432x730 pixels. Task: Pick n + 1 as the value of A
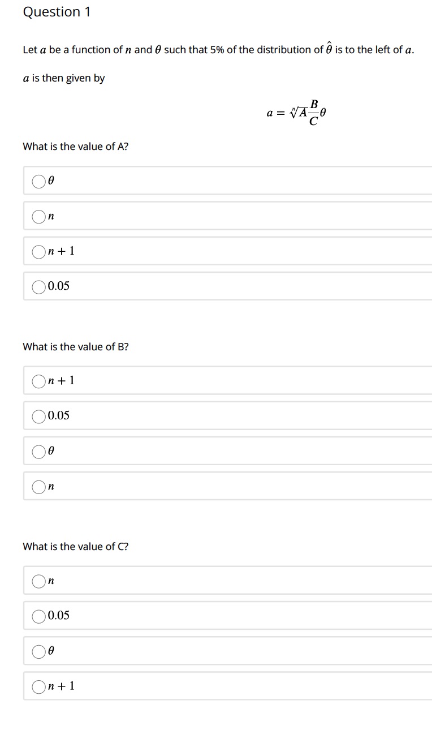click(38, 251)
